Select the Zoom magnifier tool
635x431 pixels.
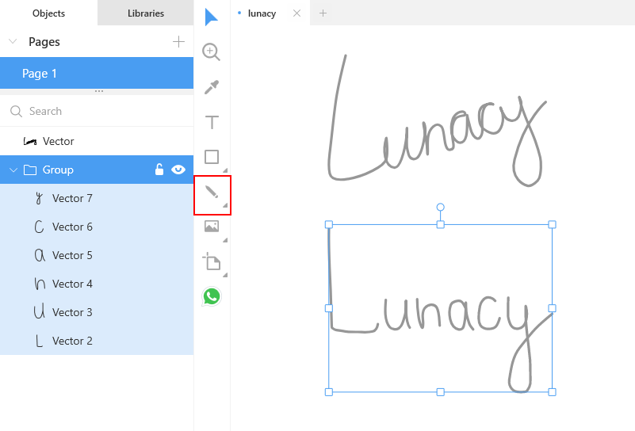[x=212, y=51]
